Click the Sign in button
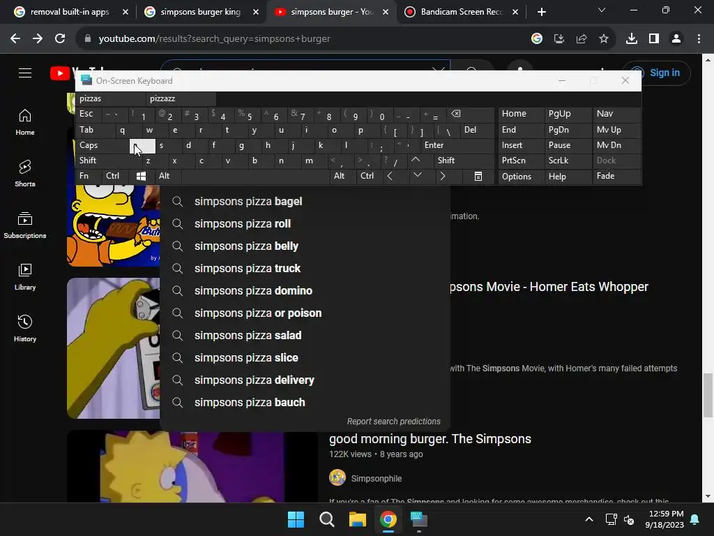Viewport: 714px width, 536px height. click(657, 73)
